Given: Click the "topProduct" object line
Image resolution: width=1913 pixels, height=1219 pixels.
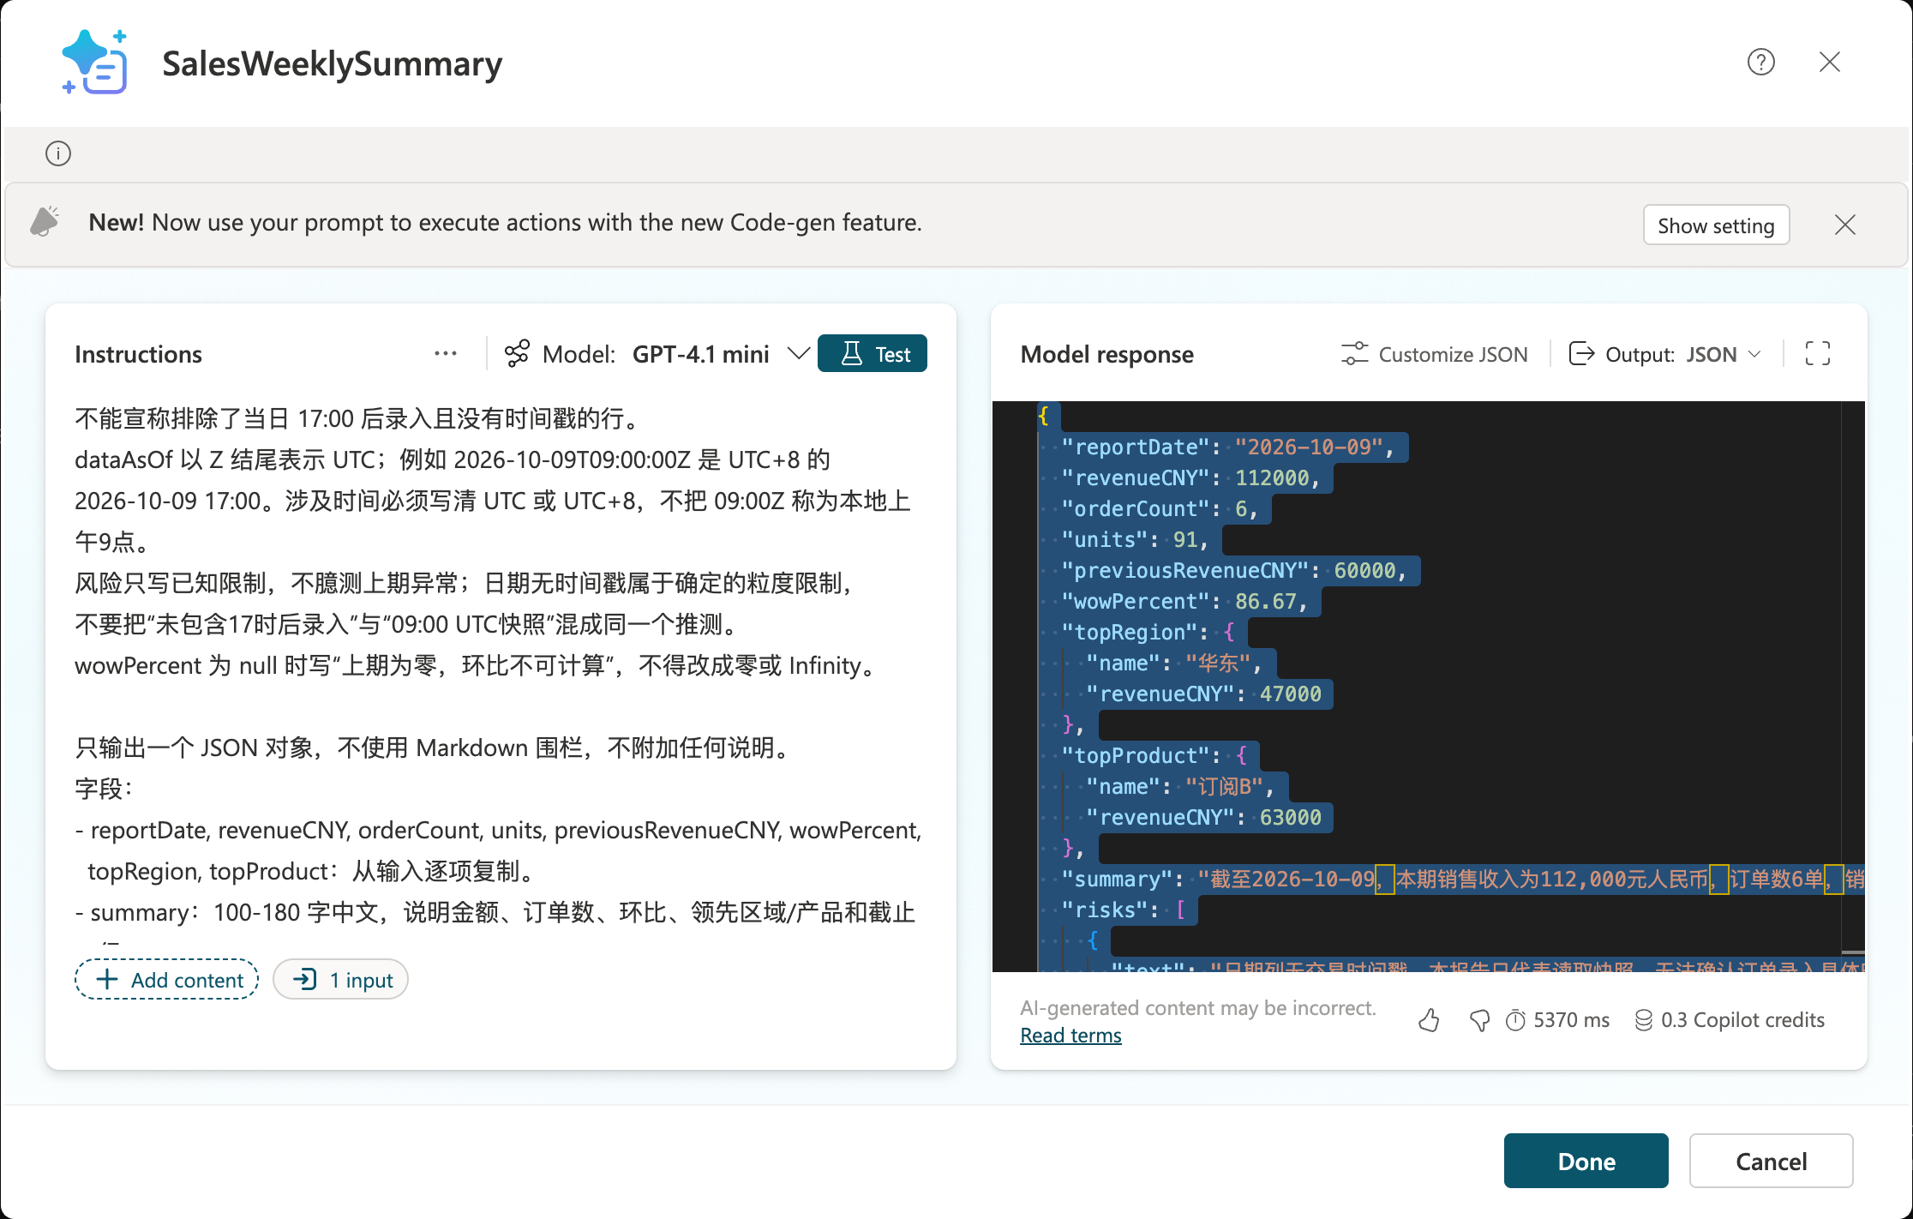Looking at the screenshot, I should pos(1154,755).
